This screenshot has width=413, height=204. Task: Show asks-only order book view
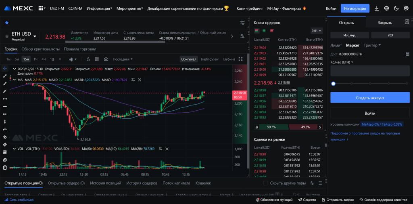[x=272, y=31]
